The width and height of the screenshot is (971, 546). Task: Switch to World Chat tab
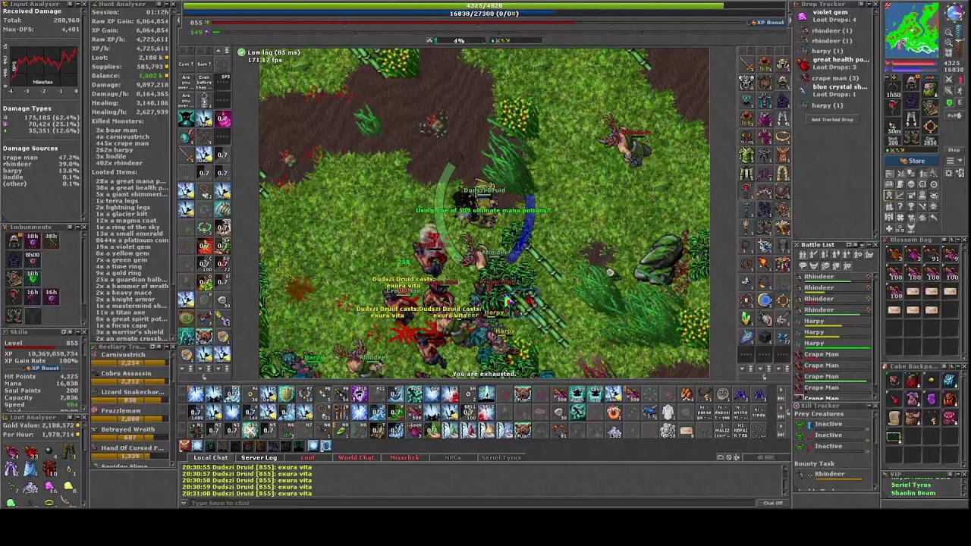click(356, 457)
